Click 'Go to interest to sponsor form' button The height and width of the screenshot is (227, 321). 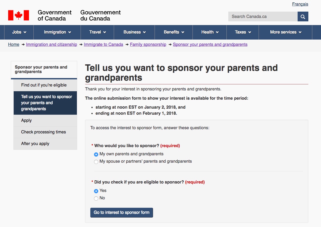pos(121,212)
